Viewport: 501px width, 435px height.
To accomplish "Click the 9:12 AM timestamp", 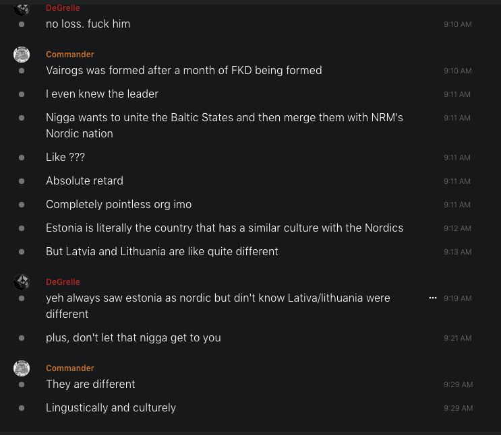I will click(457, 228).
